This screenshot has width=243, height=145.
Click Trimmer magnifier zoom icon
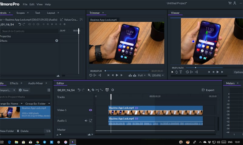click(x=149, y=75)
